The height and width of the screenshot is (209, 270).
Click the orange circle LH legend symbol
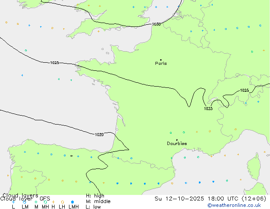pos(63,202)
